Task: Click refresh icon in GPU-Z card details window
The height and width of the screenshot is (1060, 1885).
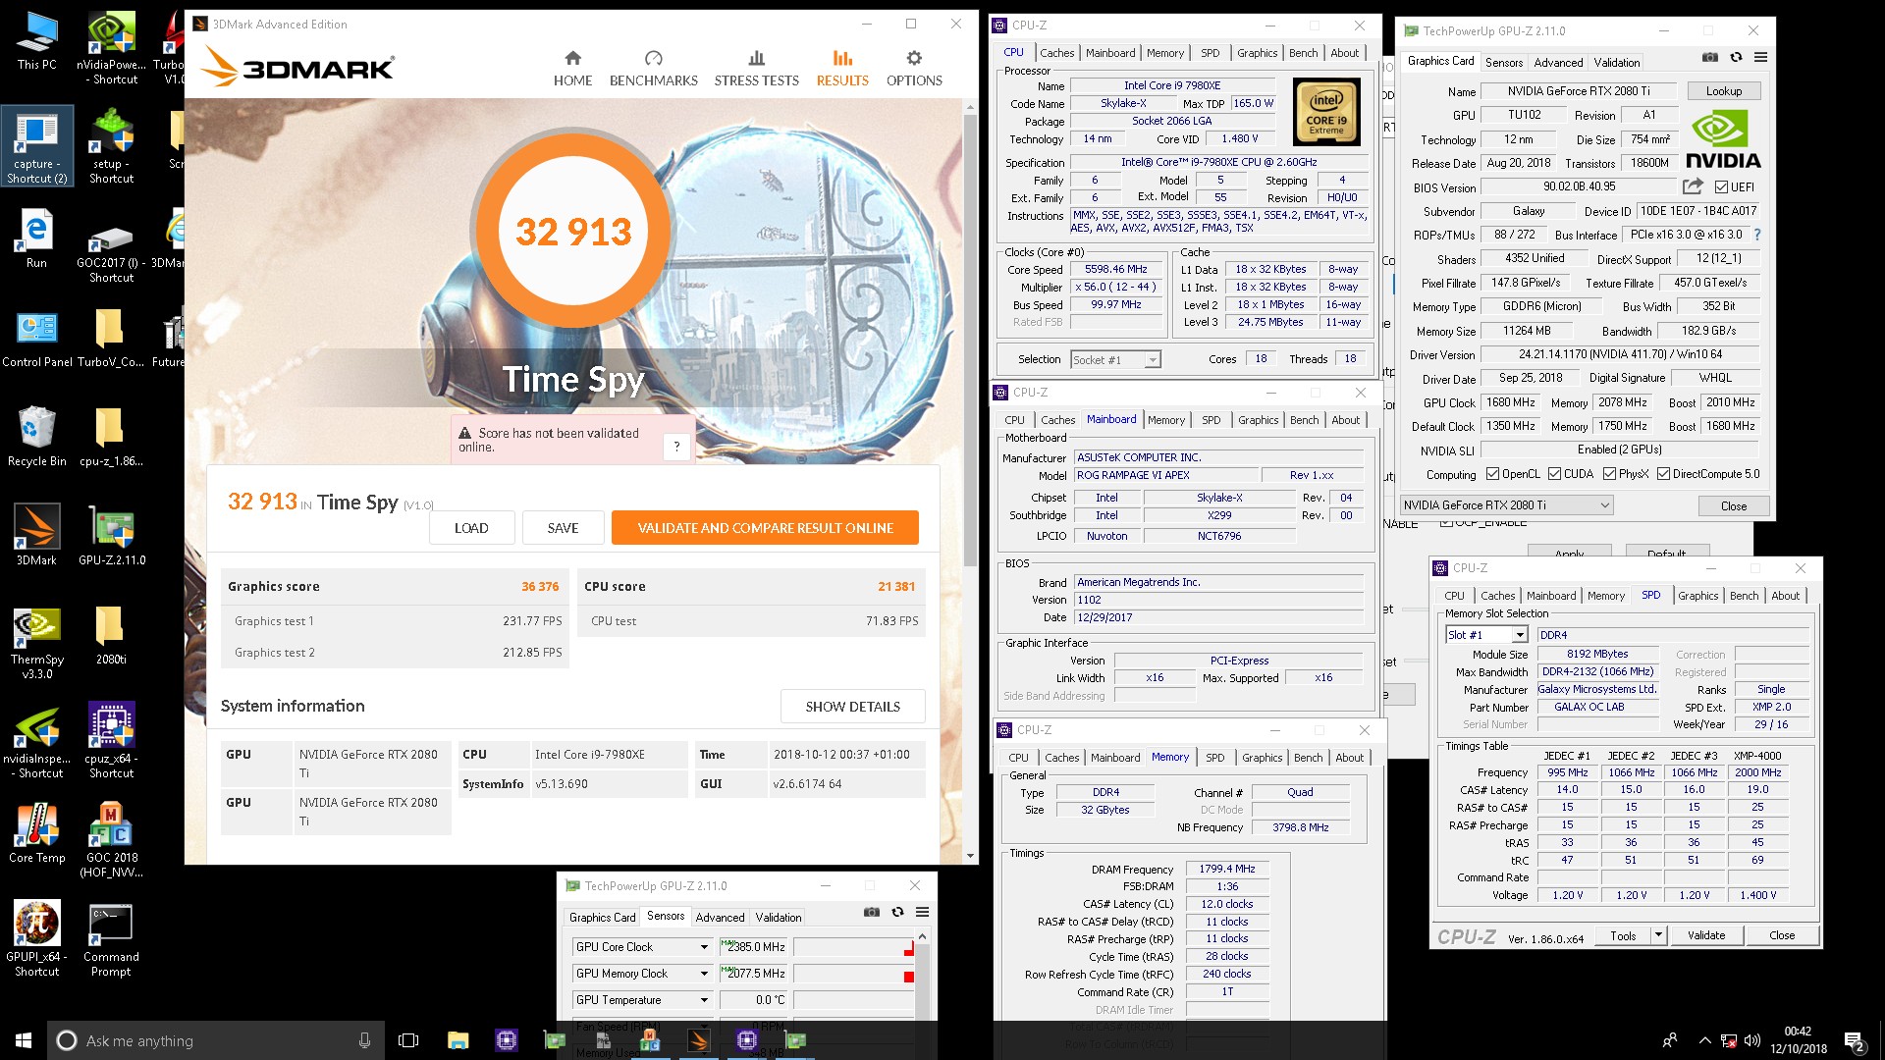Action: click(x=1736, y=58)
